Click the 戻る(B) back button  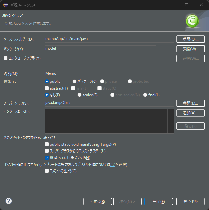click(98, 201)
